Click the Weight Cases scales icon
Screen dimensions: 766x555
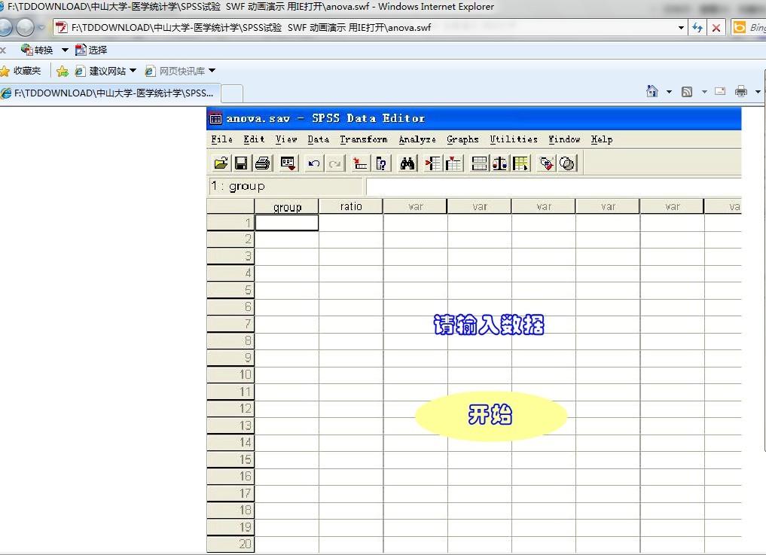click(500, 163)
